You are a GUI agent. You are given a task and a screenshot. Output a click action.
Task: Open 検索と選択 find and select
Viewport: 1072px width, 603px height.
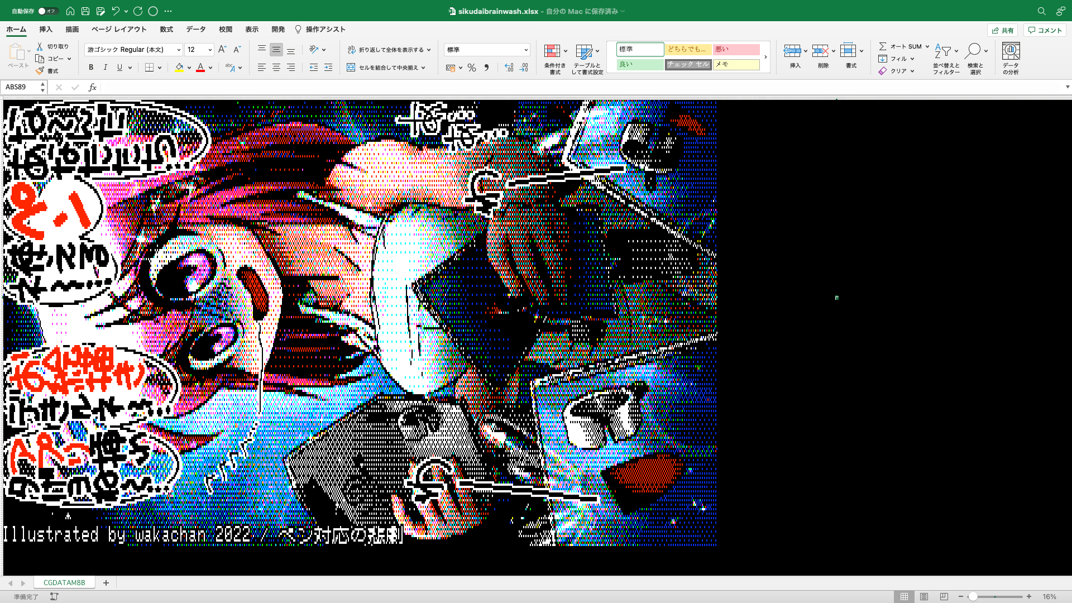(x=975, y=59)
